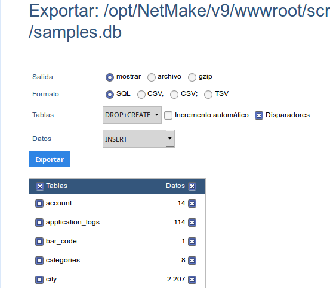Screen dimensions: 330x288
Task: Click the 'account' table name
Action: [59, 203]
